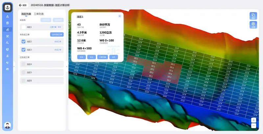Screen dimensions: 263x134
Task: Collapse the sidebar using the left edge arrow
Action: click(14, 66)
